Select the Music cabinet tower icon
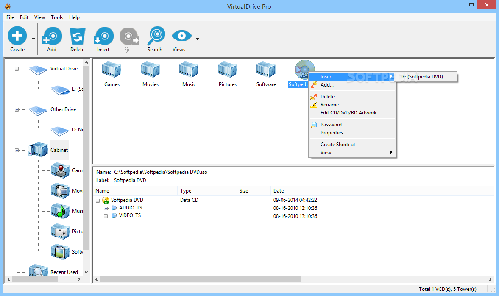This screenshot has height=296, width=499. click(x=189, y=70)
